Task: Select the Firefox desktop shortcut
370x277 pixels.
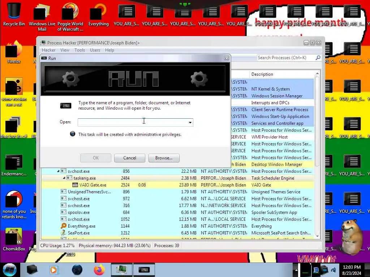Action: coord(14,52)
